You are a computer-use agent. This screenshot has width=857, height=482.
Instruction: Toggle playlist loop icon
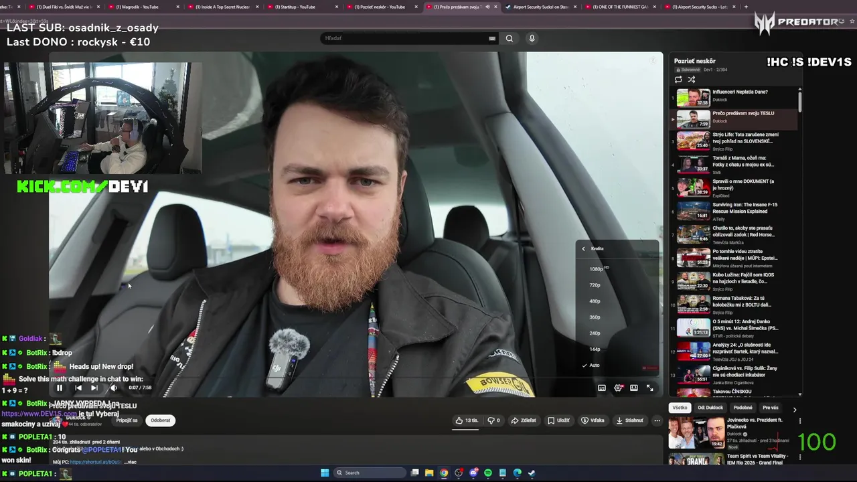coord(678,79)
